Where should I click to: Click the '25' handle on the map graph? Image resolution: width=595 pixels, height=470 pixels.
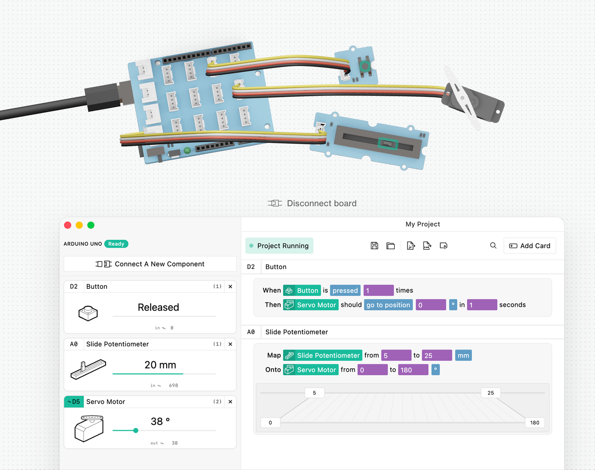coord(490,393)
